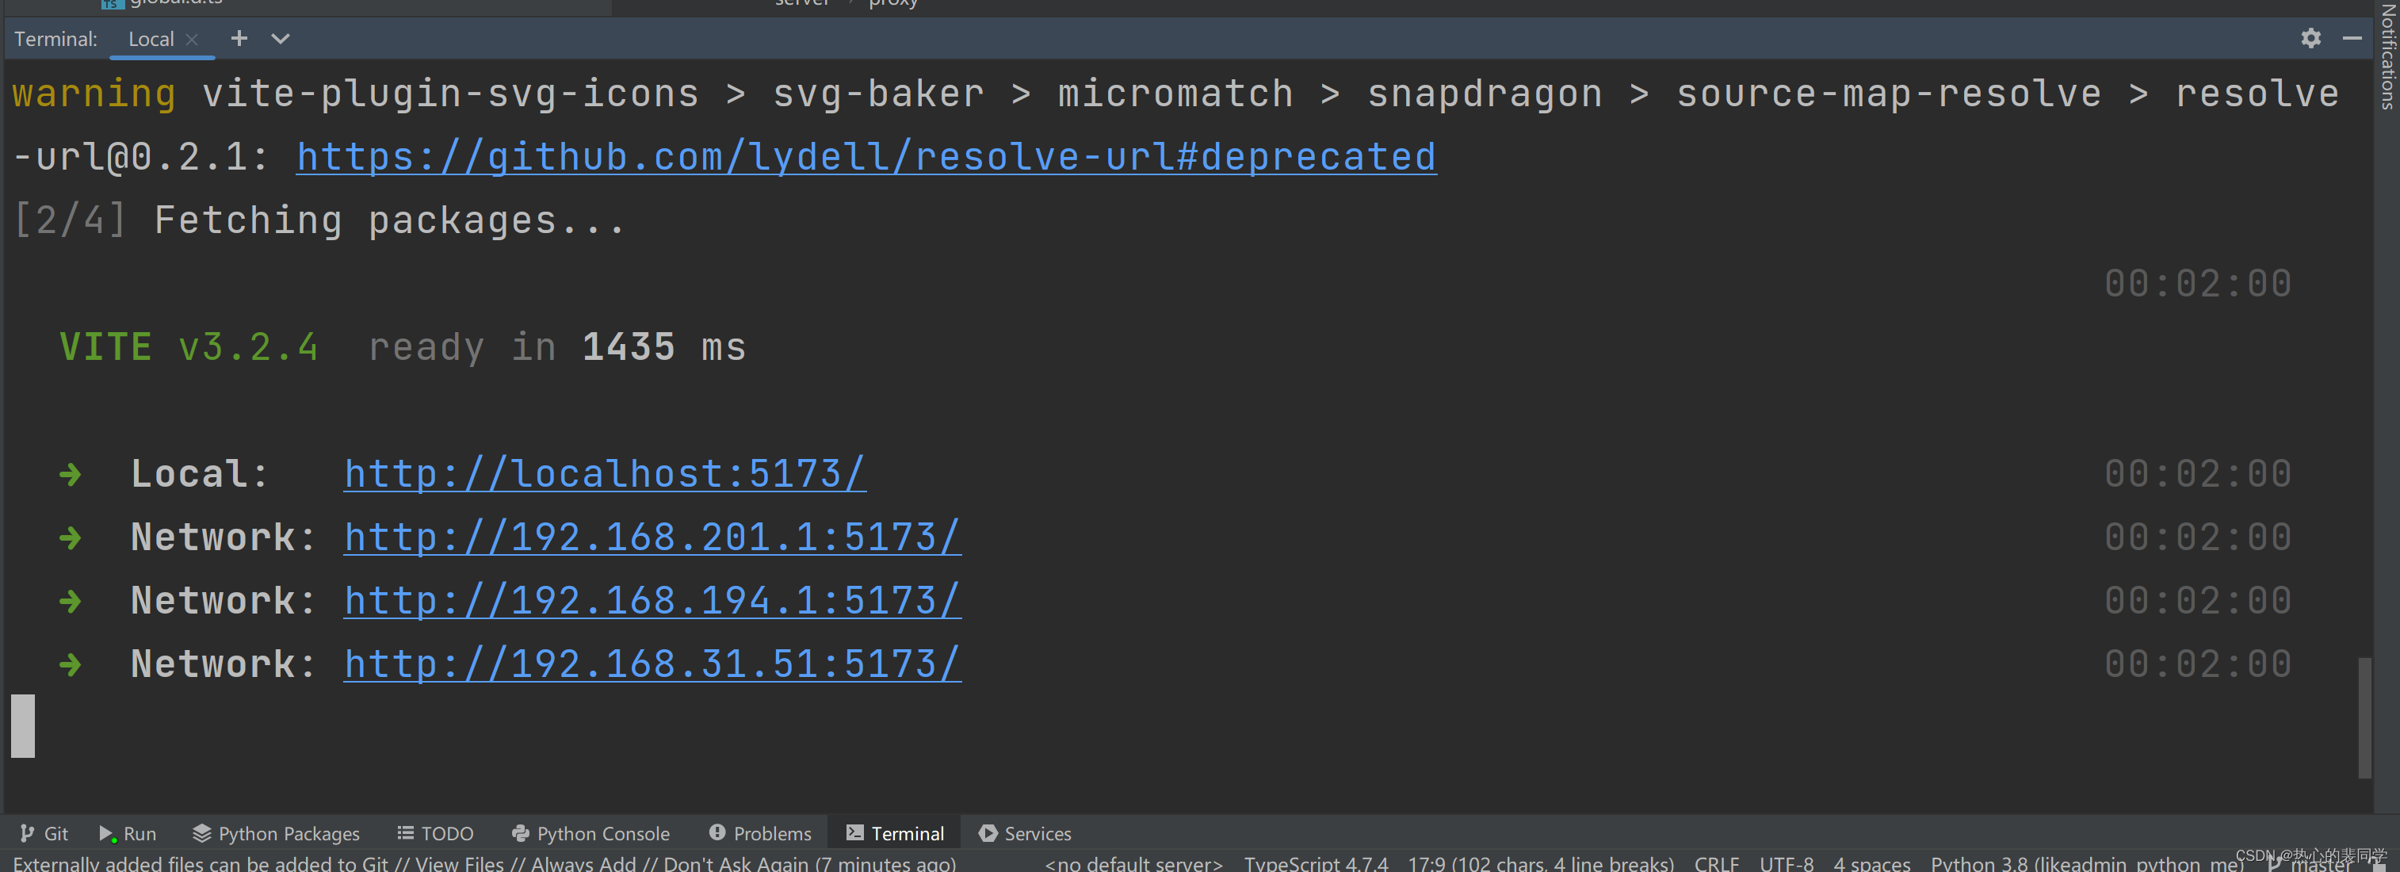Click the TODO list icon
The height and width of the screenshot is (872, 2400).
[x=405, y=833]
